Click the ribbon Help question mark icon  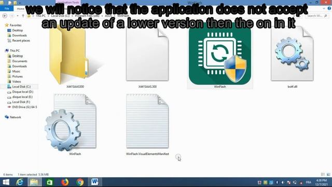click(329, 8)
